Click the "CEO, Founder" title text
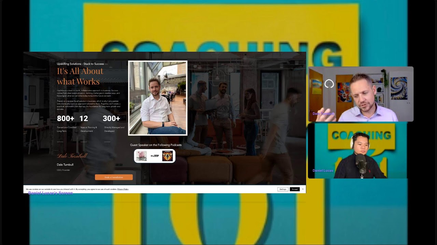Viewport: 437px width, 245px height. click(64, 170)
